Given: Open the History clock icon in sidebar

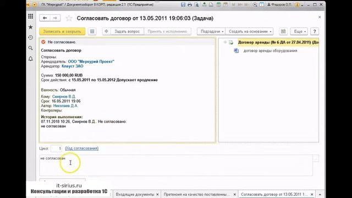Looking at the screenshot, I should click(x=31, y=37).
